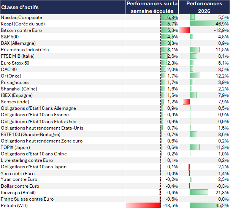Select the 'Or (Once)' cell
This screenshot has width=230, height=209.
(11, 76)
